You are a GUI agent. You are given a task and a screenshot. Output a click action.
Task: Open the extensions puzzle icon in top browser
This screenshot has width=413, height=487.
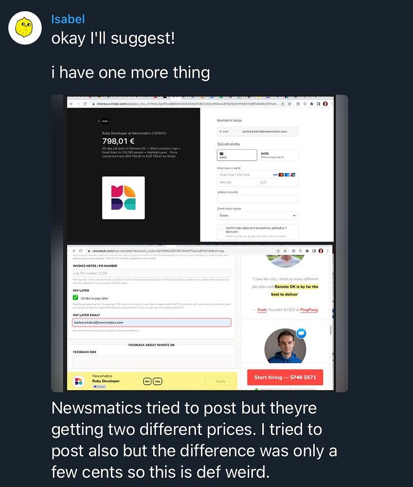[311, 104]
